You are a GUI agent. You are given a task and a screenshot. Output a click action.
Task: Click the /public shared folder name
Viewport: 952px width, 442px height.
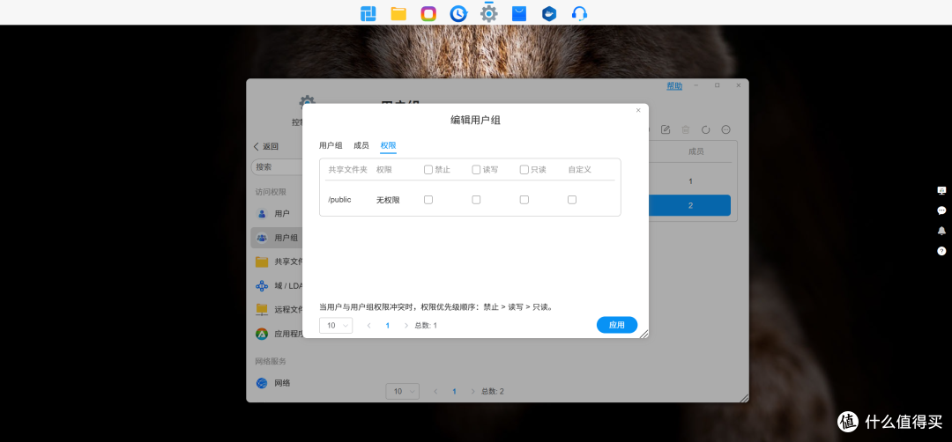339,200
